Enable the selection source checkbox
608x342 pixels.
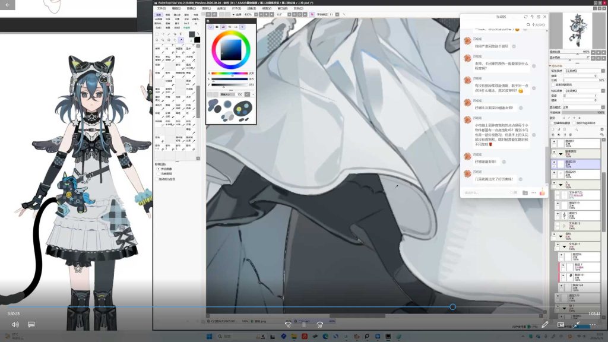tap(574, 123)
